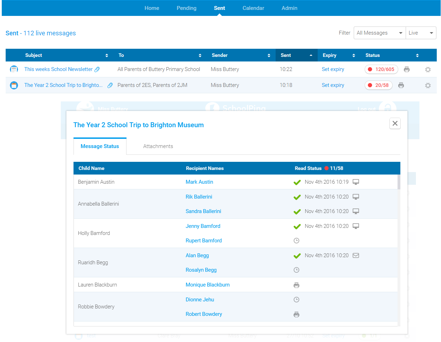
Task: Select the Message Status tab
Action: 100,146
